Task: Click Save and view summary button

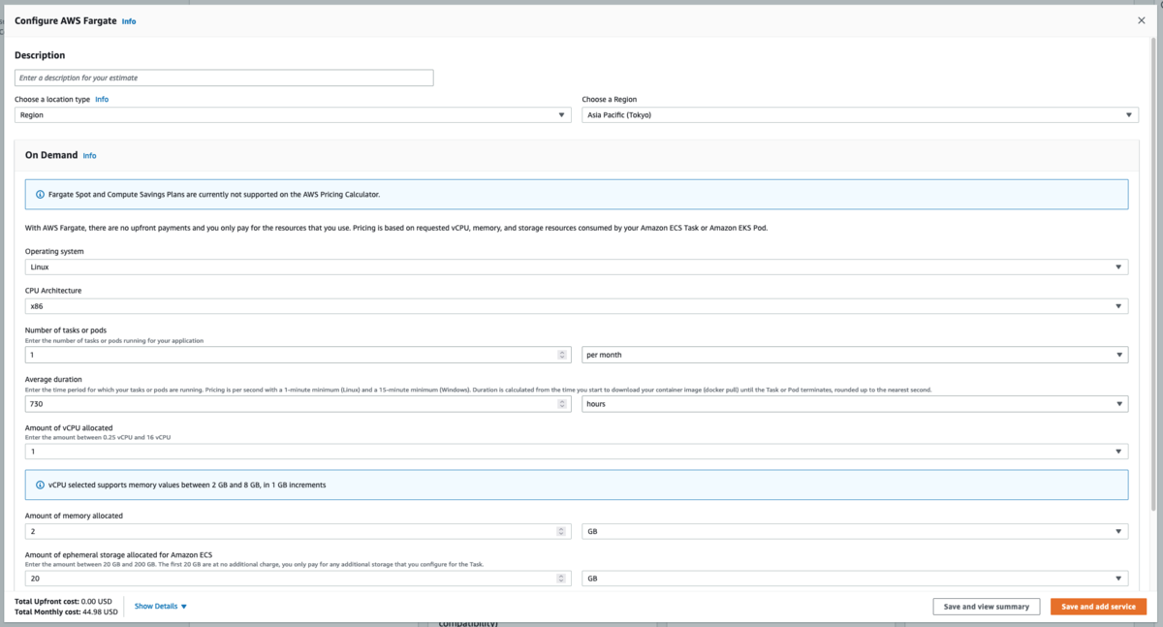Action: click(987, 607)
